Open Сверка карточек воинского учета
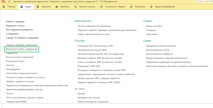The image size is (213, 108). pos(93,34)
